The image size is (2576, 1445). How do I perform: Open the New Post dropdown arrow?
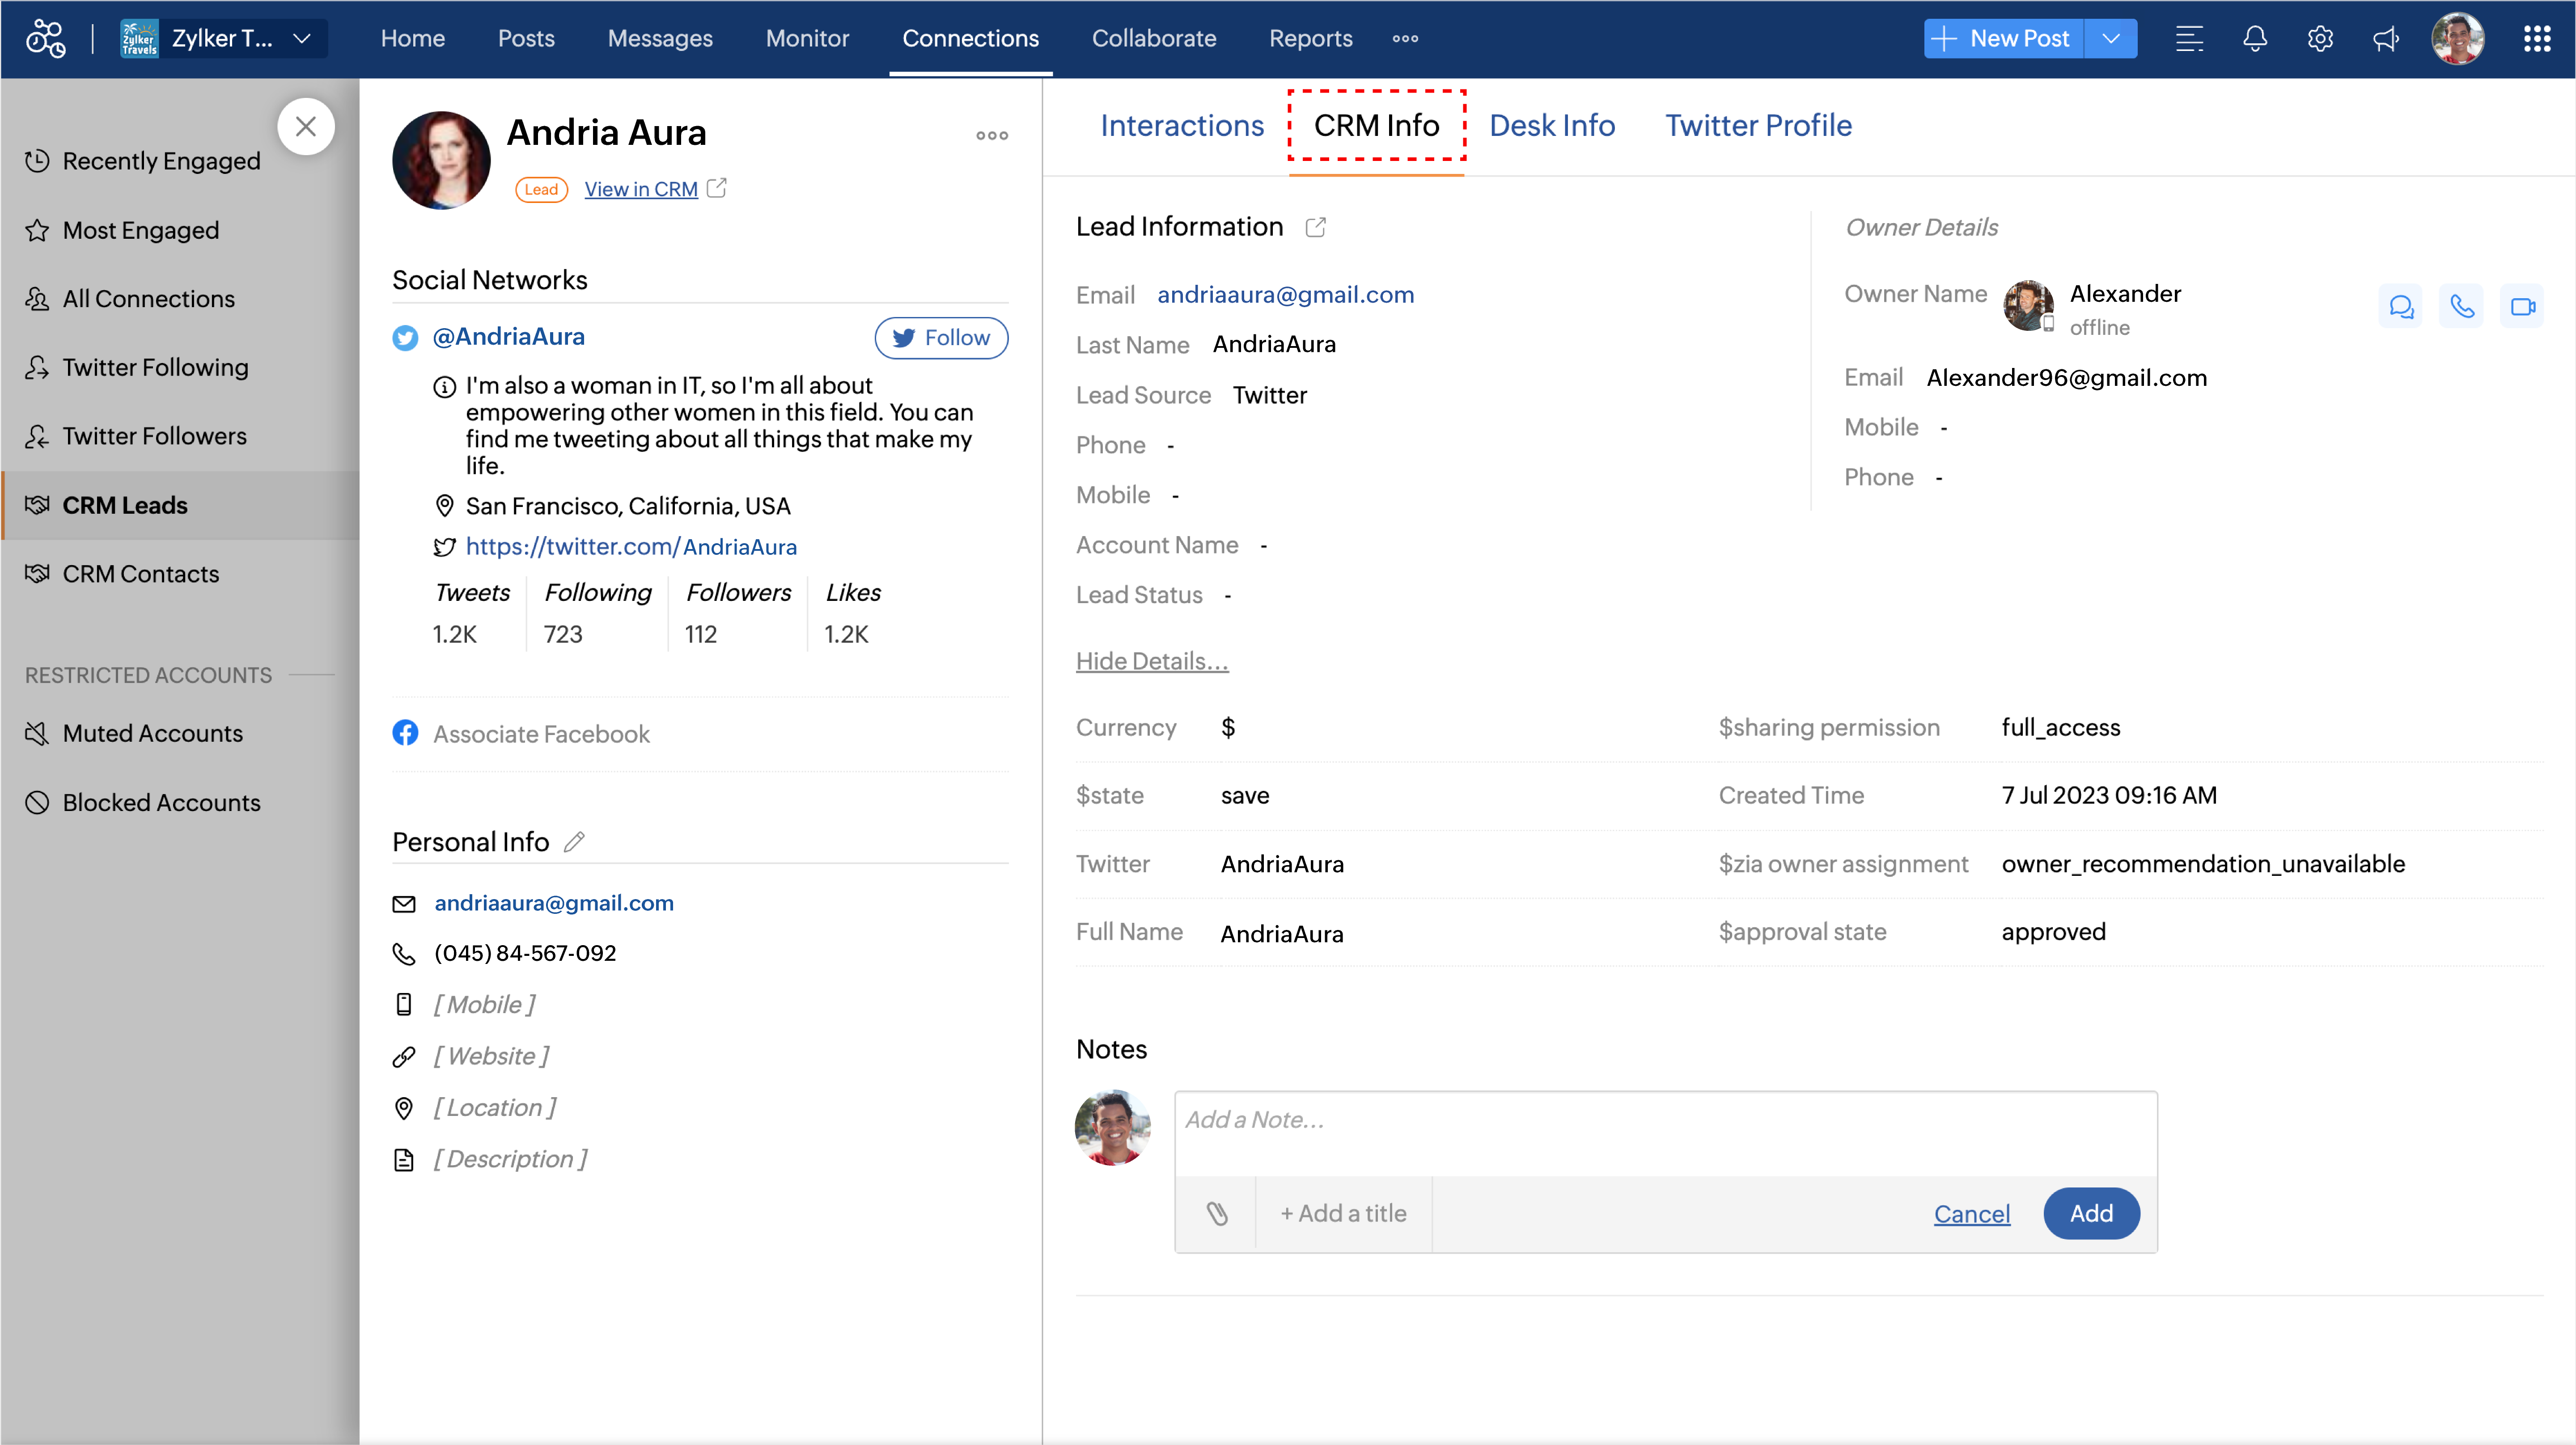click(2111, 39)
